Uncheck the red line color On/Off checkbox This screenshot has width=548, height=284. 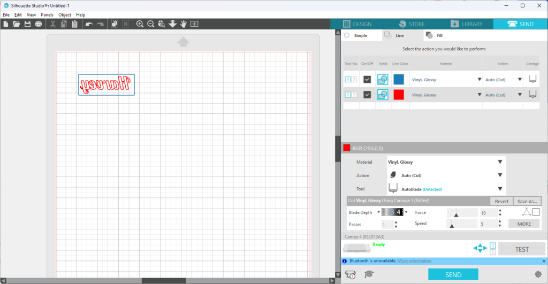[367, 95]
